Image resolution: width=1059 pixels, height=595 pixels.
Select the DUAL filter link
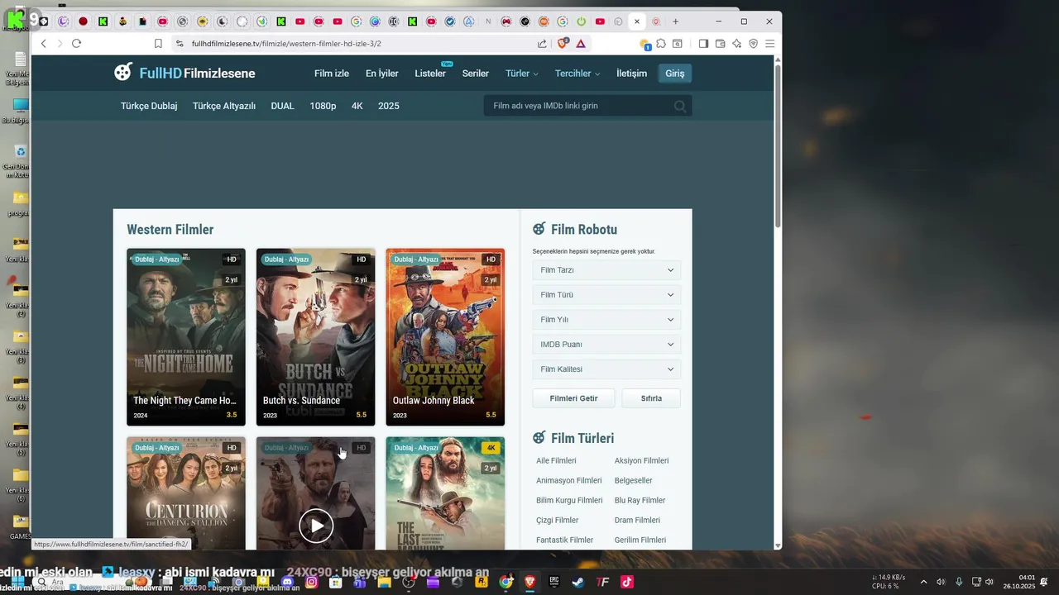282,106
